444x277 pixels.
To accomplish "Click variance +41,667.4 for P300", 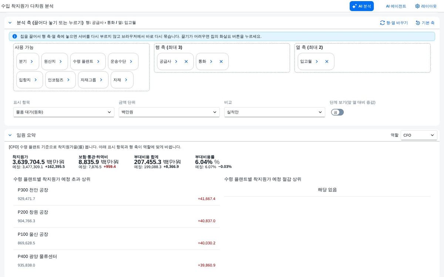I will (x=206, y=199).
